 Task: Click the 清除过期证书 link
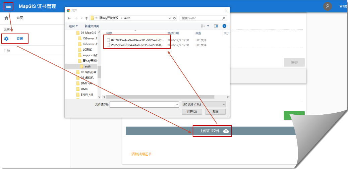coord(141,154)
